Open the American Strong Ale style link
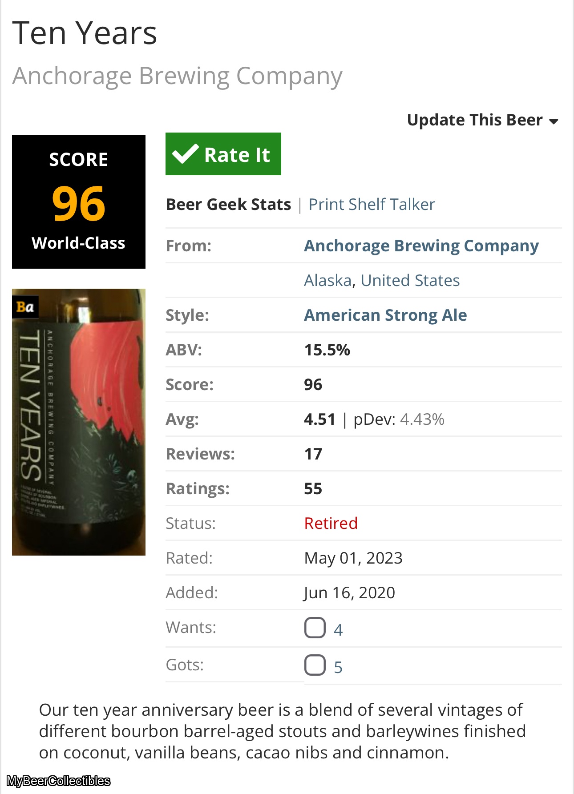The image size is (574, 794). 385,315
